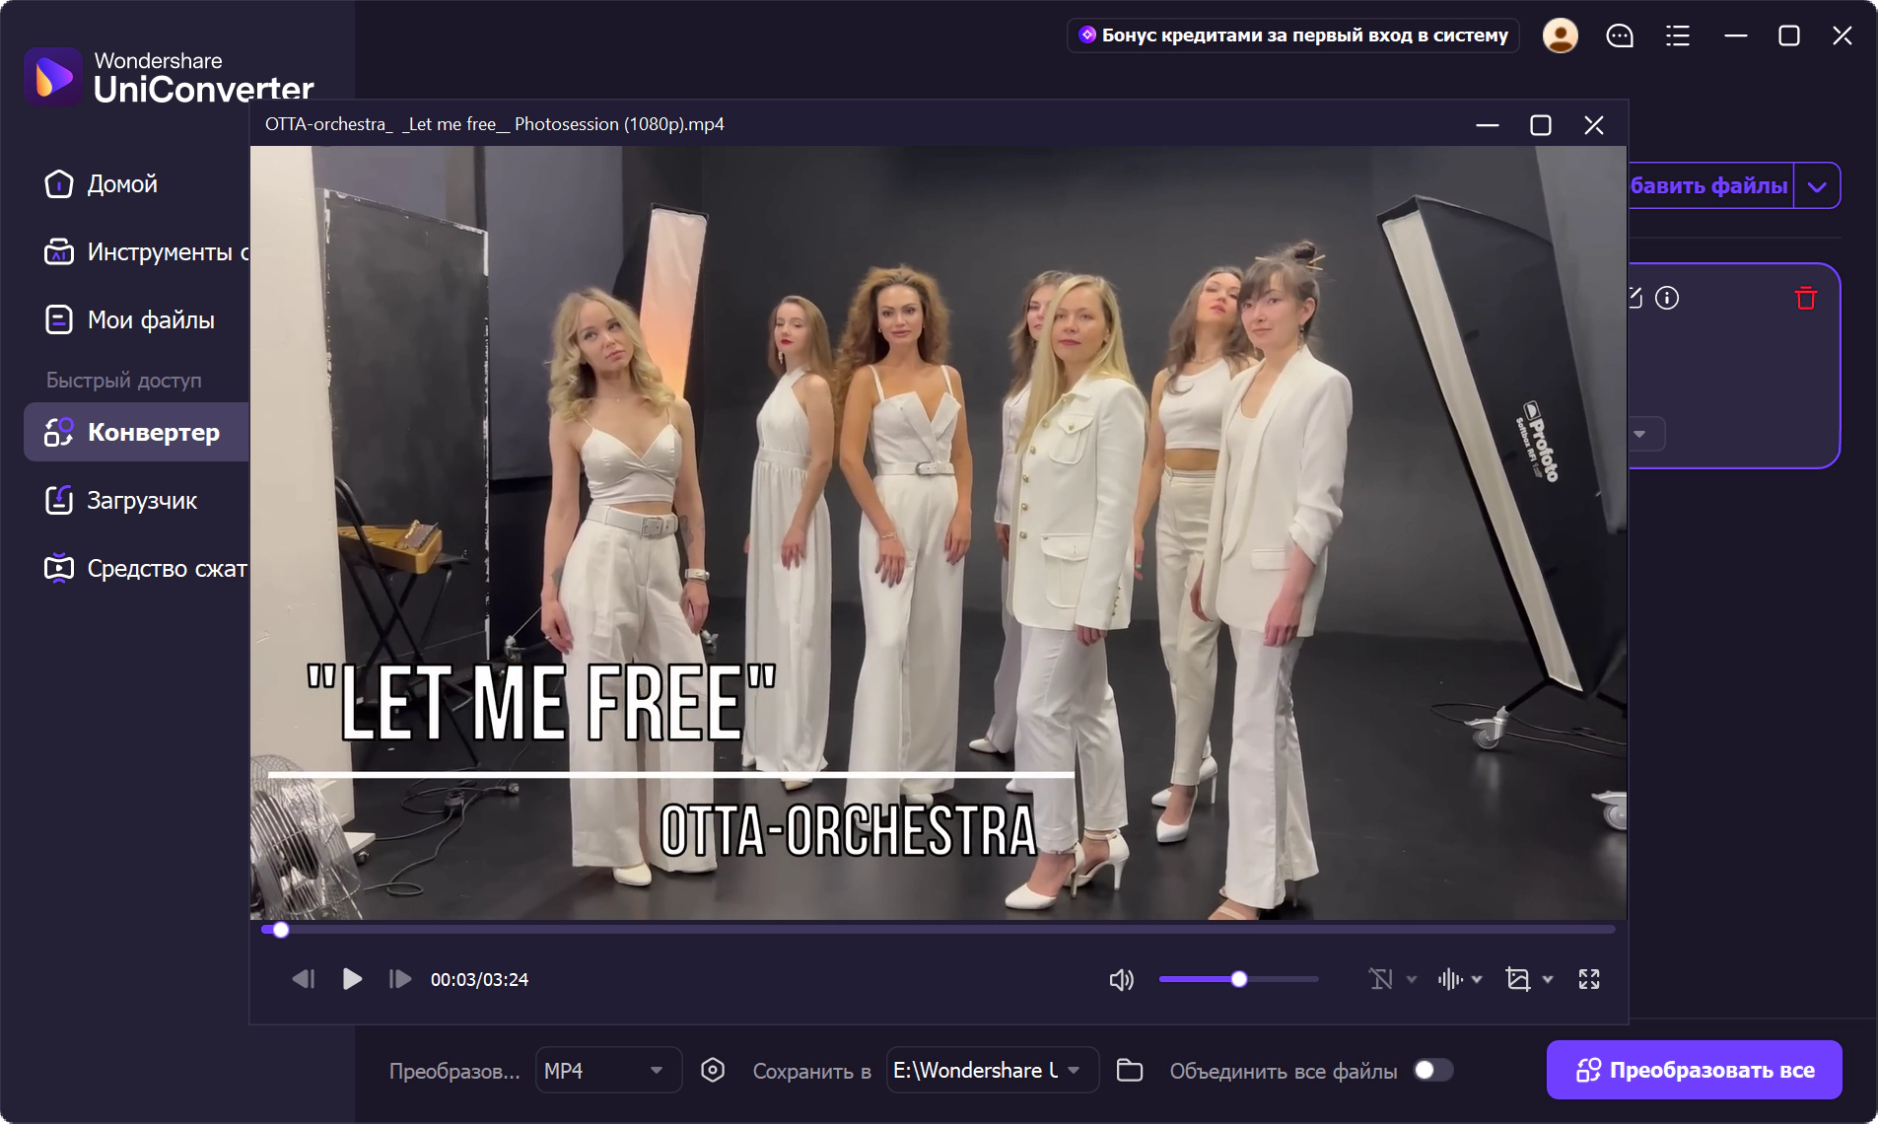1878x1124 pixels.
Task: Click the add files button
Action: [1710, 185]
